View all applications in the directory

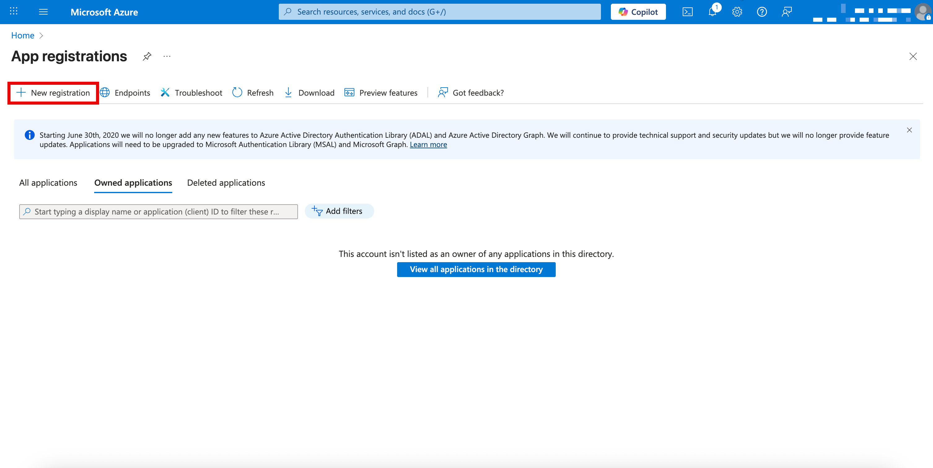click(x=476, y=269)
